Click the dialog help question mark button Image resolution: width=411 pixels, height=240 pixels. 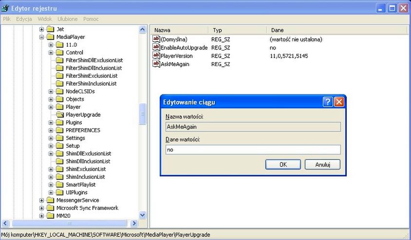click(x=328, y=102)
